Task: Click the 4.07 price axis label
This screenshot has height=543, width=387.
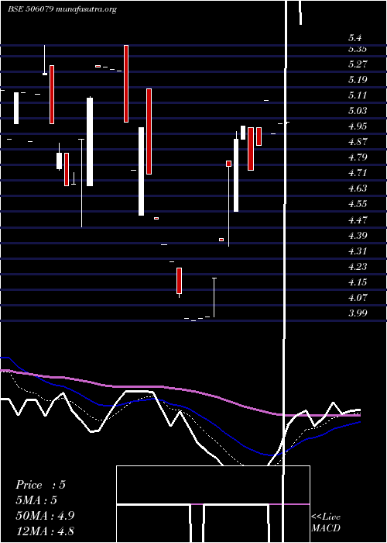Action: 358,297
